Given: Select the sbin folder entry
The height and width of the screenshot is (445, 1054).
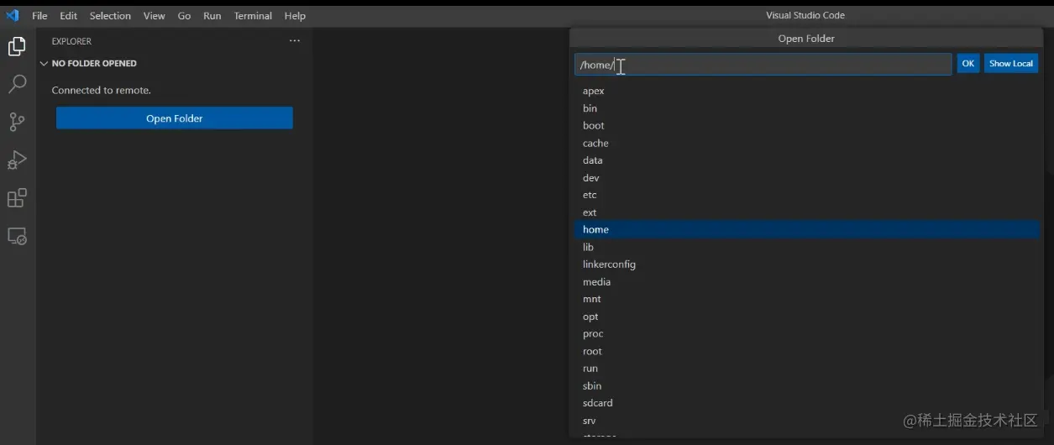Looking at the screenshot, I should click(806, 385).
